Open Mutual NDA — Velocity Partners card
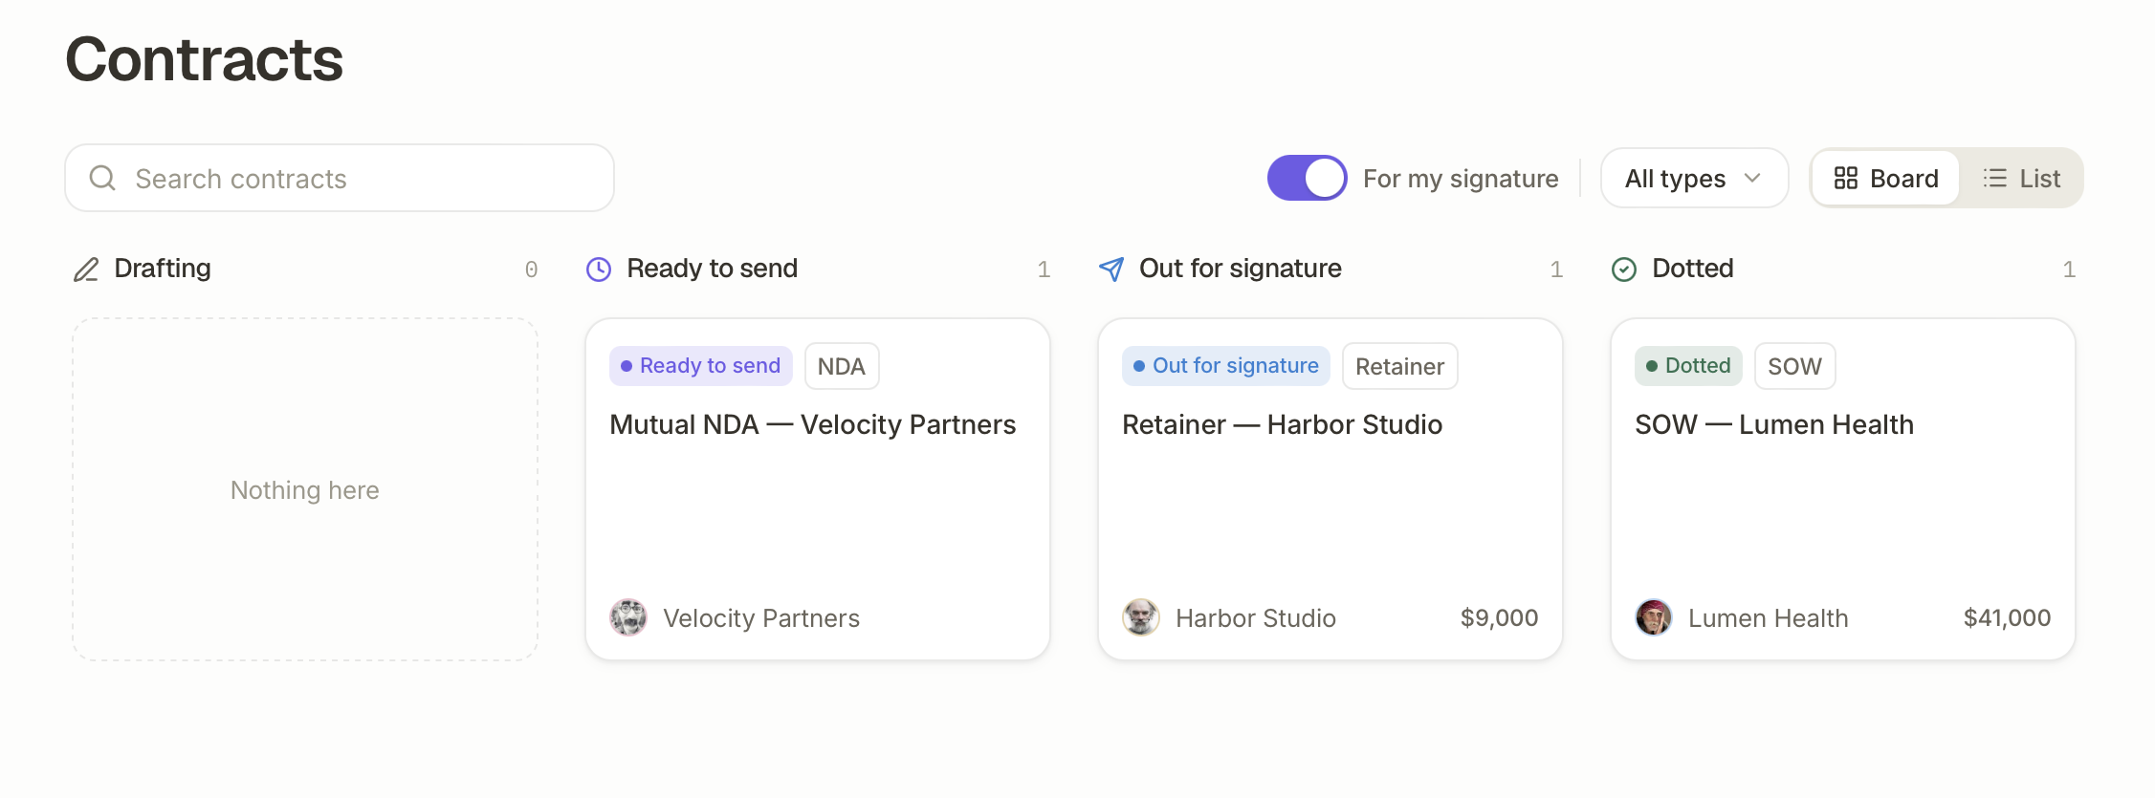This screenshot has height=798, width=2155. click(818, 489)
